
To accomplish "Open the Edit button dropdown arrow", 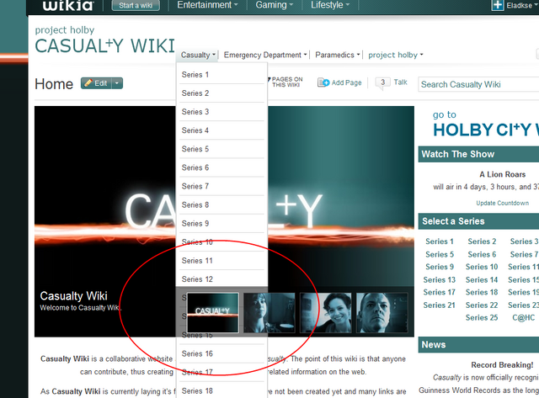I will pos(117,83).
